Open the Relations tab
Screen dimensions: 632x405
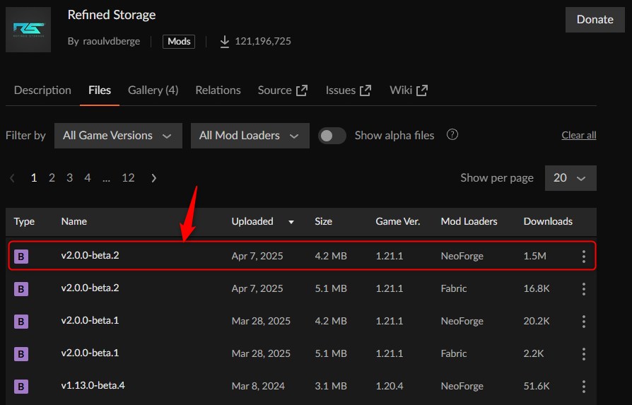(x=218, y=90)
